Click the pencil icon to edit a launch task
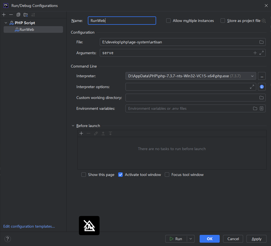 96,133
